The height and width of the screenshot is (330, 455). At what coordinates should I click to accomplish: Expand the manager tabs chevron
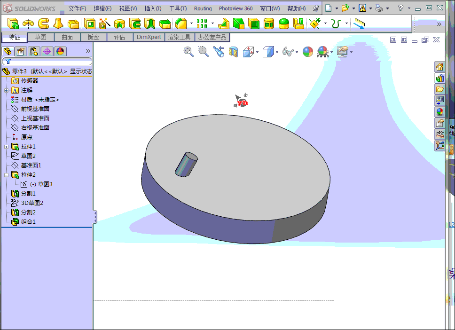point(88,51)
